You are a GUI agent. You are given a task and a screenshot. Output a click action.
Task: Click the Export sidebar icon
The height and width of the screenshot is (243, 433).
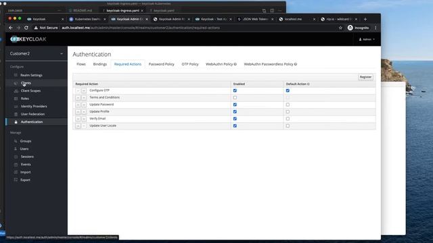16,180
